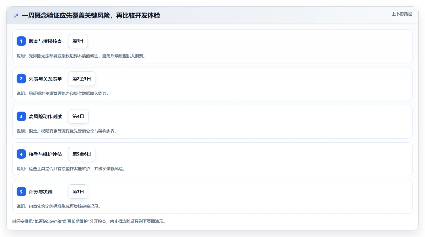Viewport: 425px width, 237px height.
Task: Click the step 5 number badge
Action: pos(21,192)
